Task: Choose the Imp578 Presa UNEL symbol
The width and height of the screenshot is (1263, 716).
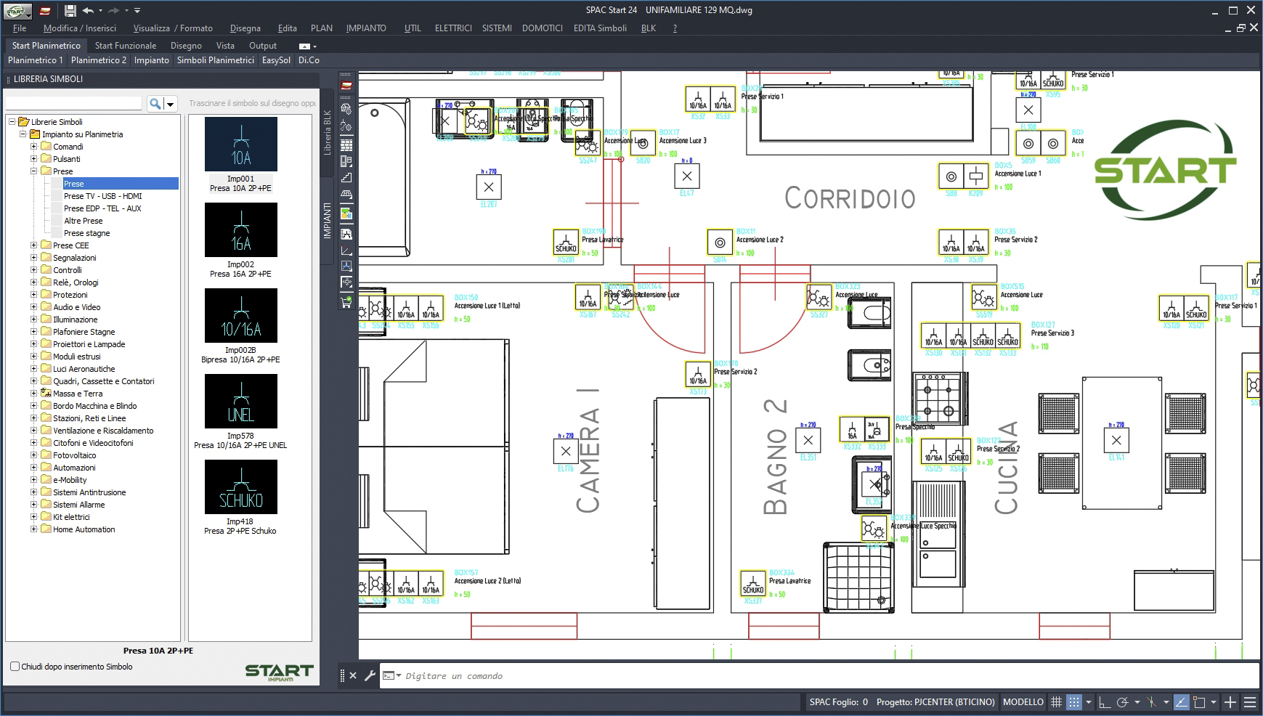Action: point(240,402)
